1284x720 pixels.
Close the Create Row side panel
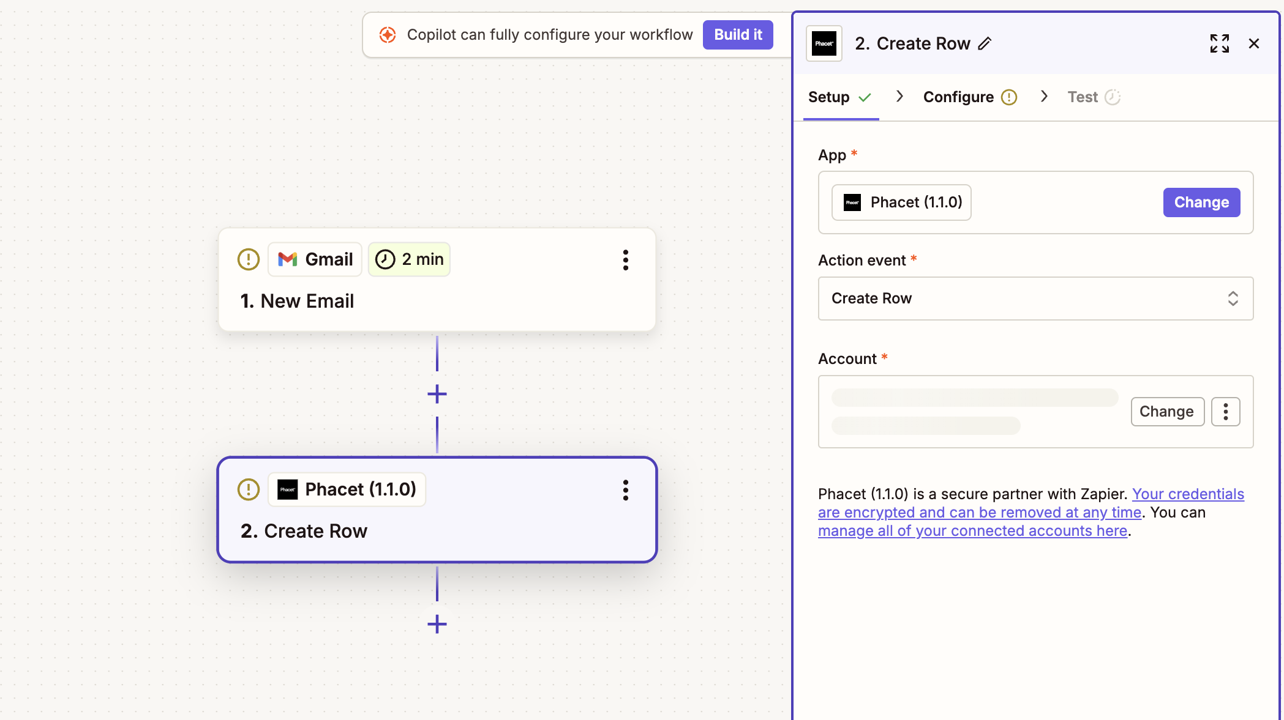1253,44
